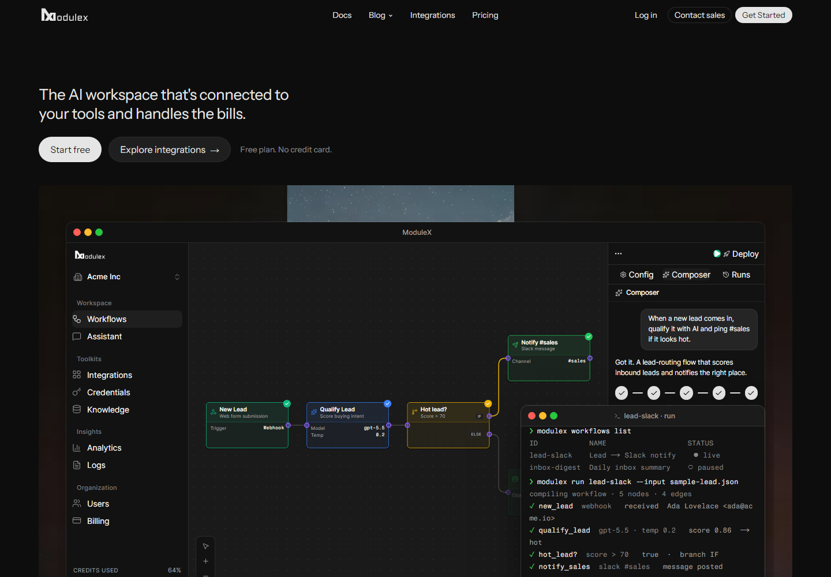Screen dimensions: 831x577
Task: Click the green check badge on New Lead node
Action: (287, 403)
